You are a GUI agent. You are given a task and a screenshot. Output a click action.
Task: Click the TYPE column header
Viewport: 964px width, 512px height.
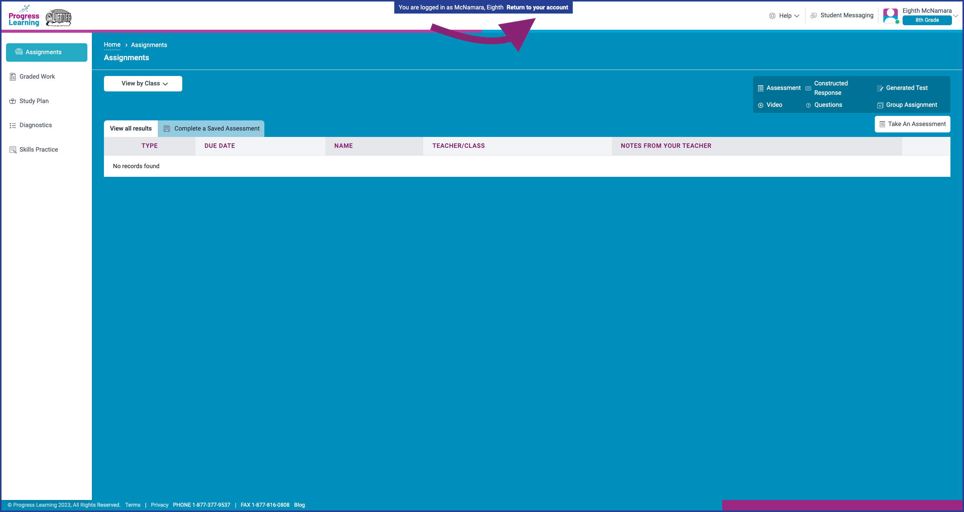[x=149, y=146]
